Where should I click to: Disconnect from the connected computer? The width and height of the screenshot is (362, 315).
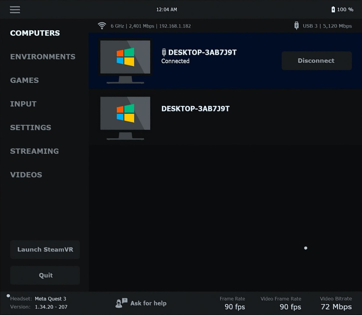point(316,61)
